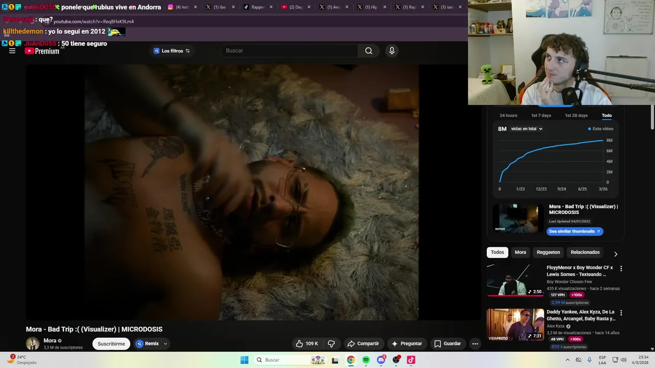Switch to the YouTube (2) Dag browser tab
Viewport: 655px width, 368px height.
[295, 7]
